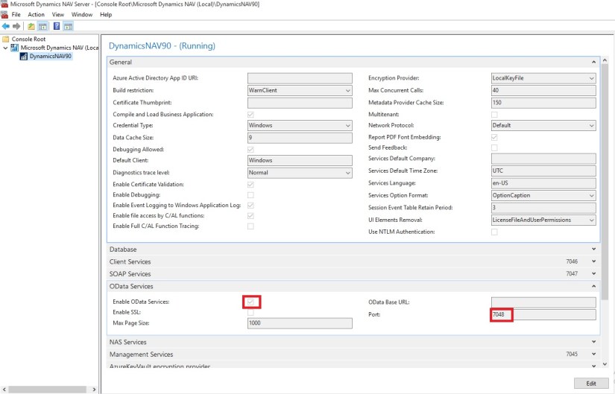
Task: Toggle Enable Certificate Validation checkbox
Action: click(x=250, y=184)
